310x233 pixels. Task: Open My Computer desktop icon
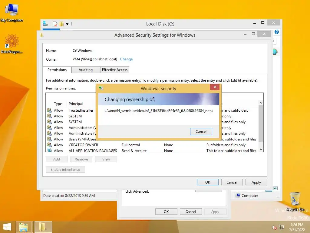point(12,12)
